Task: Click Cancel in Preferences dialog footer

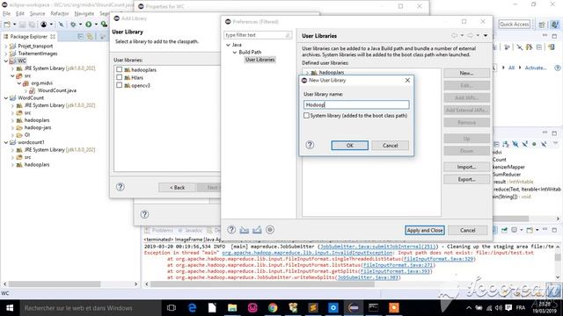Action: click(x=468, y=230)
